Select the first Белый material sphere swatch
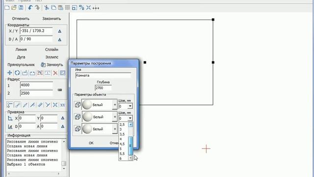The width and height of the screenshot is (314, 177). click(x=87, y=105)
